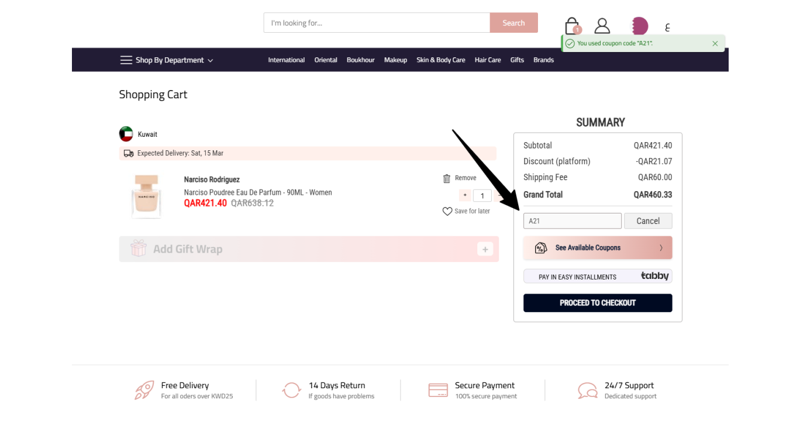
Task: Click the heart Save for later icon
Action: point(447,211)
